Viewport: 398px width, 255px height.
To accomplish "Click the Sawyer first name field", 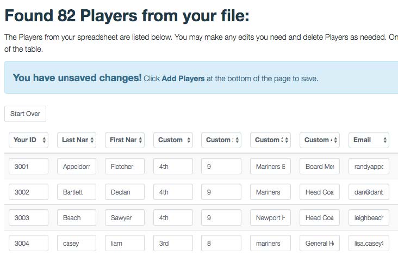I will 125,218.
